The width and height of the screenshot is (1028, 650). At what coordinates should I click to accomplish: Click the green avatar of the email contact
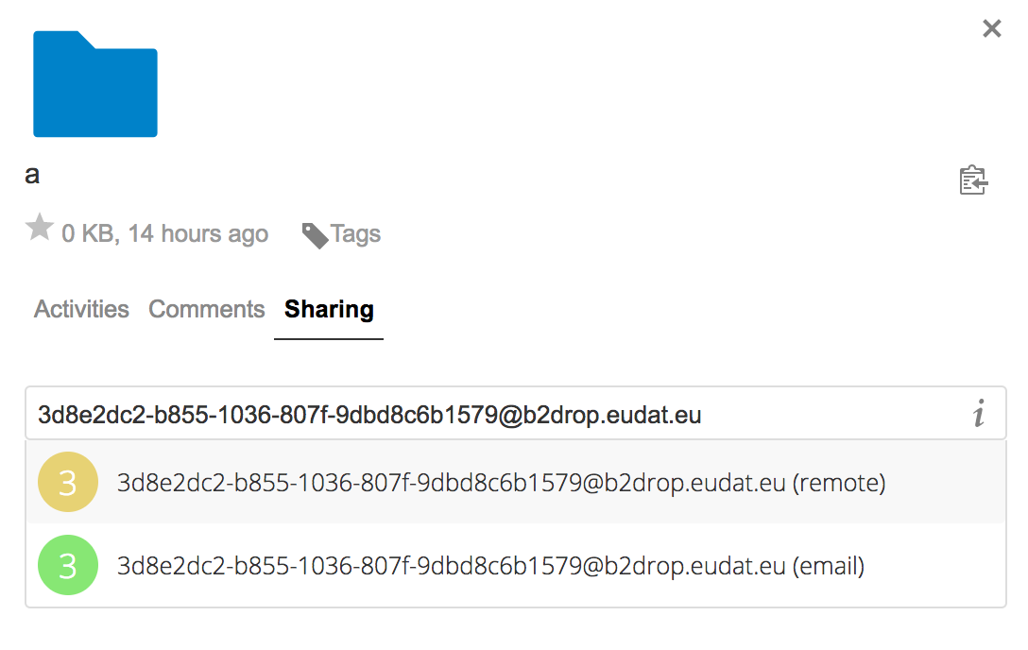point(67,564)
